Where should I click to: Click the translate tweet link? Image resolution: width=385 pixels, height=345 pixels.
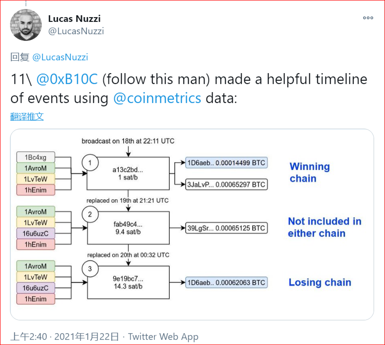tap(27, 116)
